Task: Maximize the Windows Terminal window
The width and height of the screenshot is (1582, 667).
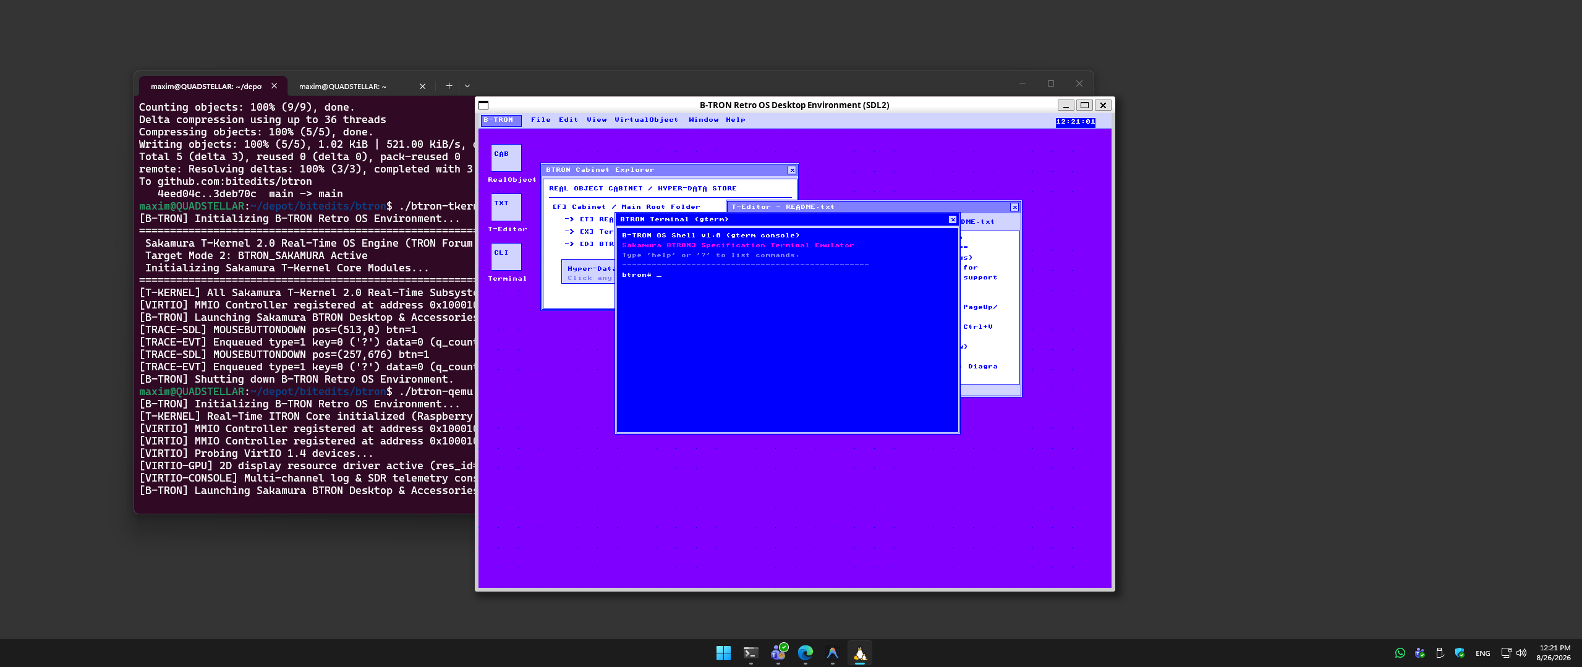Action: tap(1051, 83)
